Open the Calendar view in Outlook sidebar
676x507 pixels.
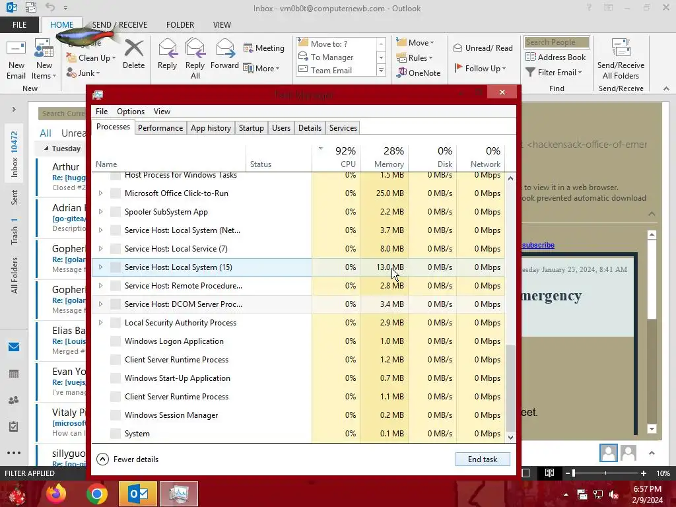pyautogui.click(x=14, y=374)
